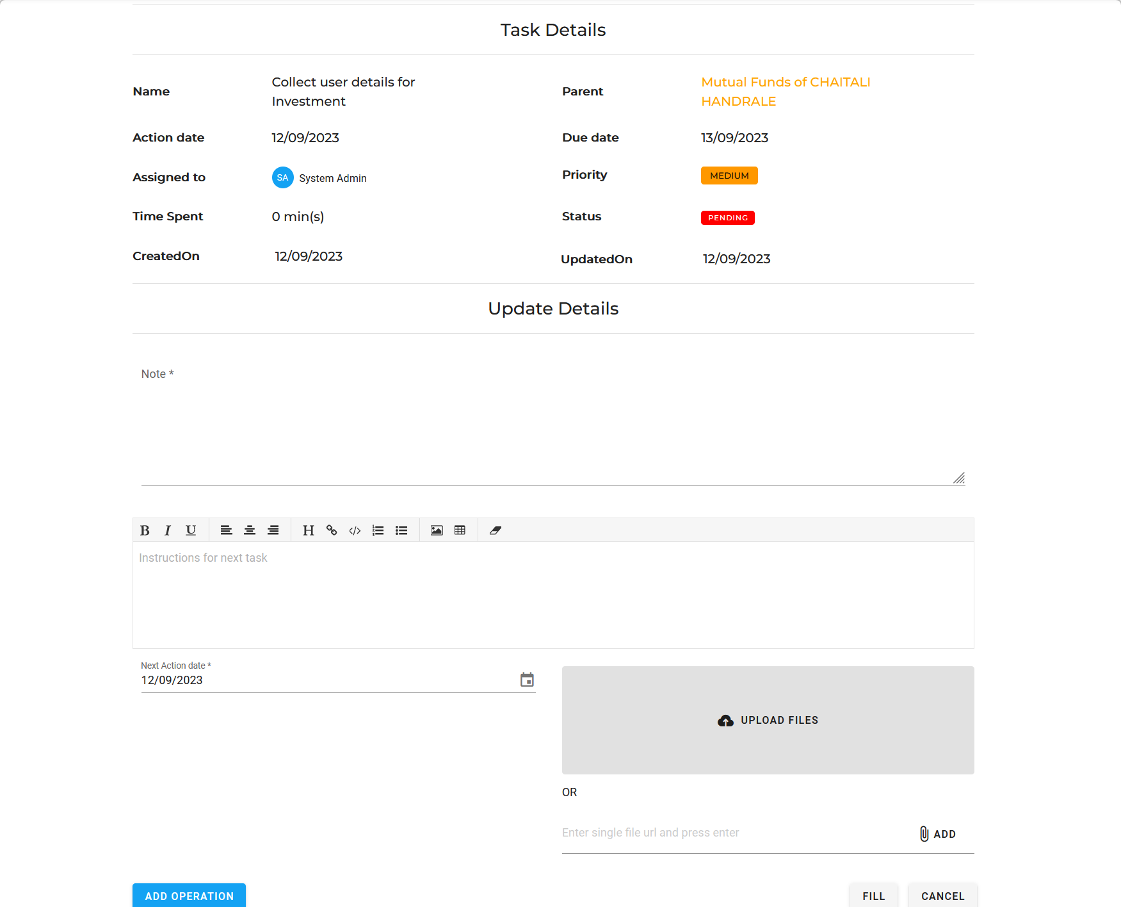Insert an image into the instructions
The height and width of the screenshot is (907, 1121).
437,530
